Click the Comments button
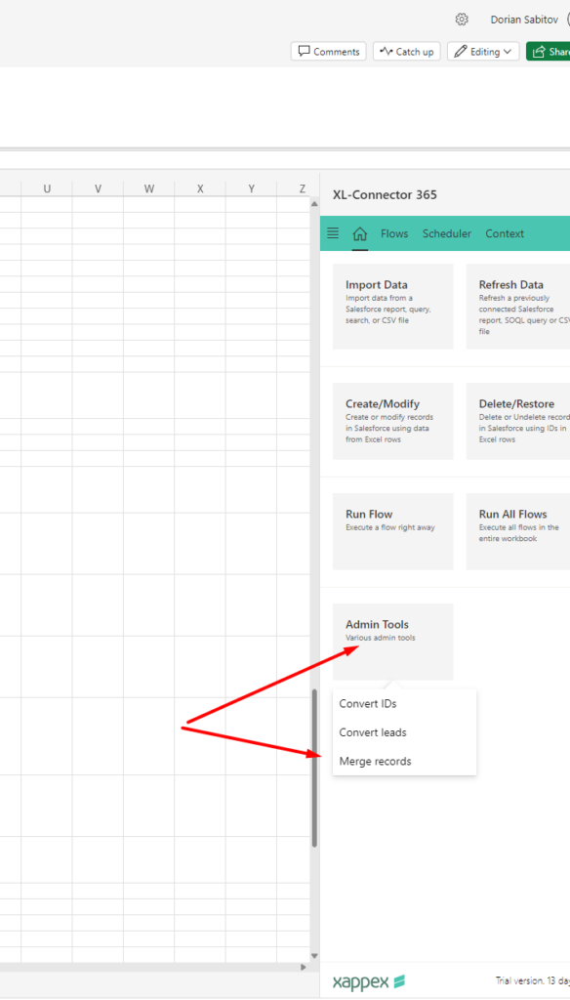This screenshot has width=570, height=1000. click(328, 52)
